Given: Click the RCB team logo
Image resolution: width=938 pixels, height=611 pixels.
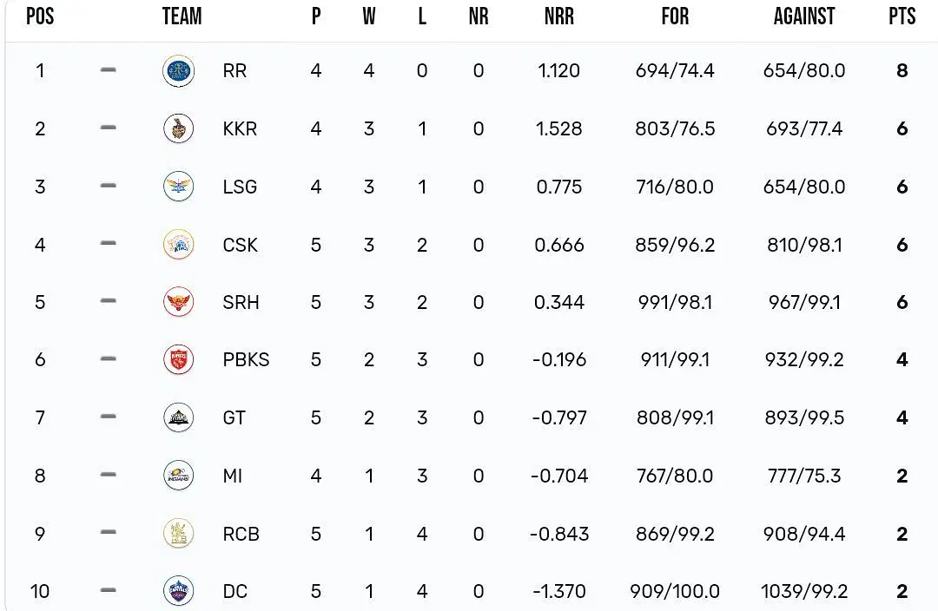Looking at the screenshot, I should click(x=178, y=533).
